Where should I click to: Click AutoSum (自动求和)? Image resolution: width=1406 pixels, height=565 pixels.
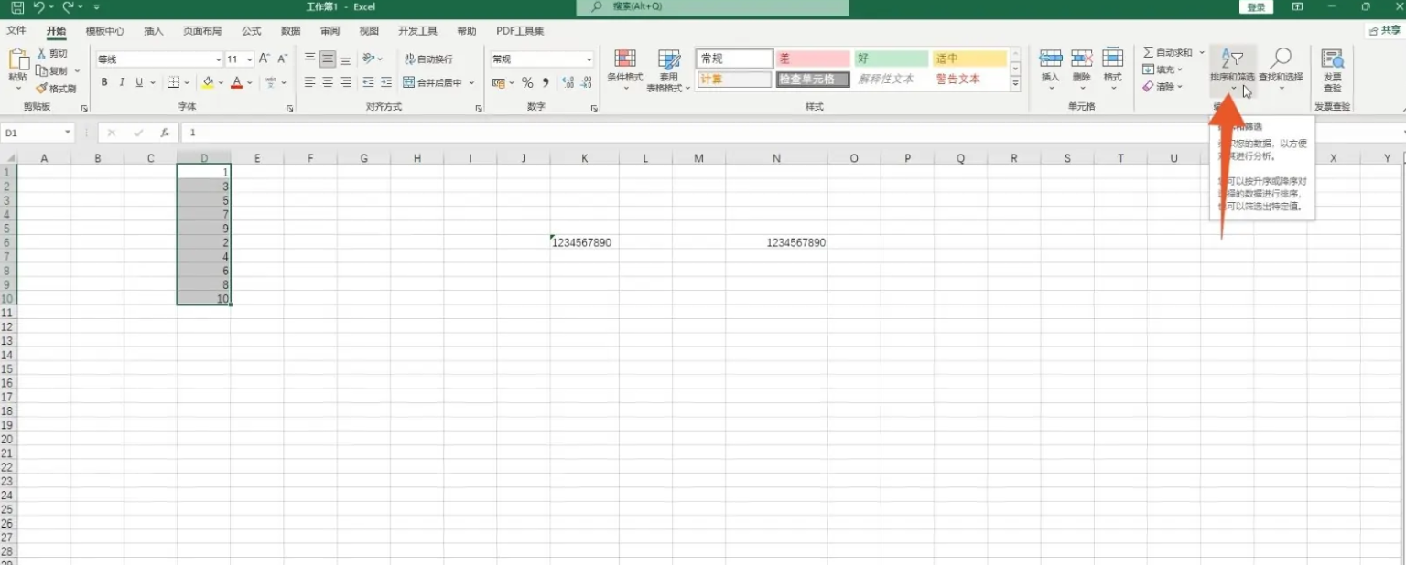[x=1167, y=53]
